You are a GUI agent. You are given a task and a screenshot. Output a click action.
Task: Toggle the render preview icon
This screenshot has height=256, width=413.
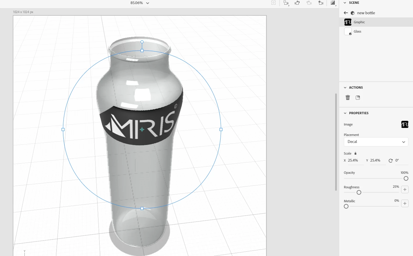tap(333, 3)
